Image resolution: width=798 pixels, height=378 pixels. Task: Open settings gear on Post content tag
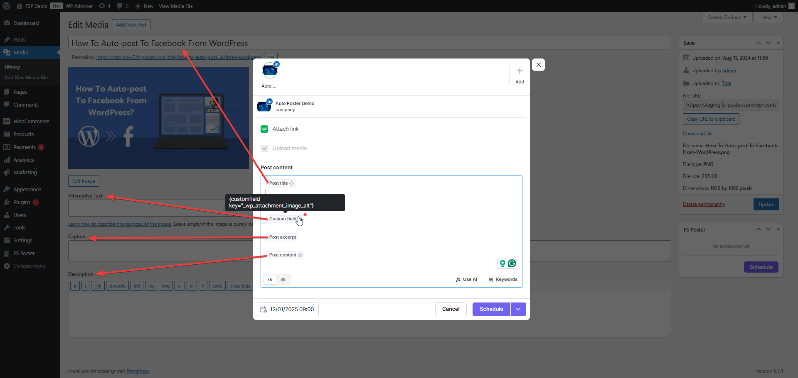click(300, 255)
